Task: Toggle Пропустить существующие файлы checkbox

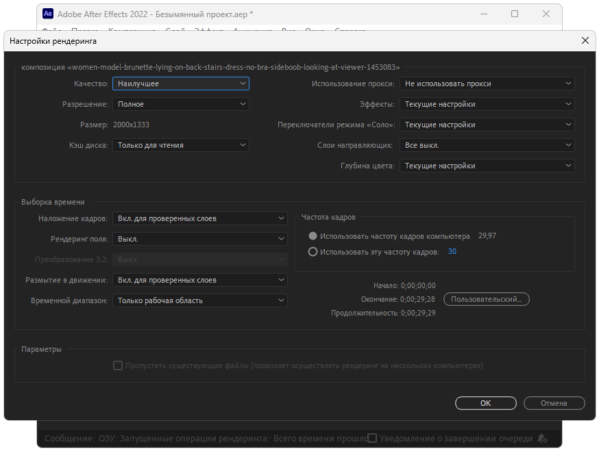Action: tap(118, 365)
